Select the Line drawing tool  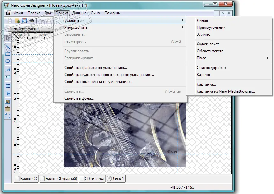8,47
